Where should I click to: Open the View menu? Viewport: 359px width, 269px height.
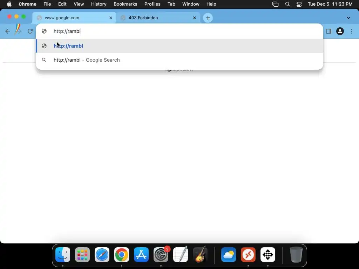(x=79, y=4)
